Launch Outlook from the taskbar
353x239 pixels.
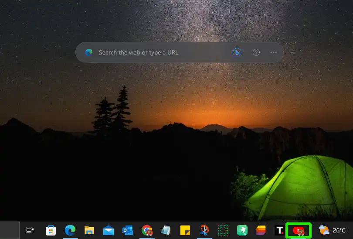[x=128, y=230]
